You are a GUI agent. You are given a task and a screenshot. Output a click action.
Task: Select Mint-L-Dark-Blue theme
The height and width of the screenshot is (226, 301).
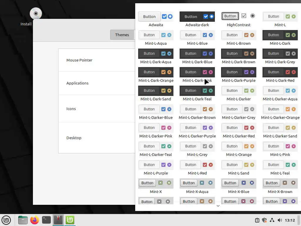[197, 56]
